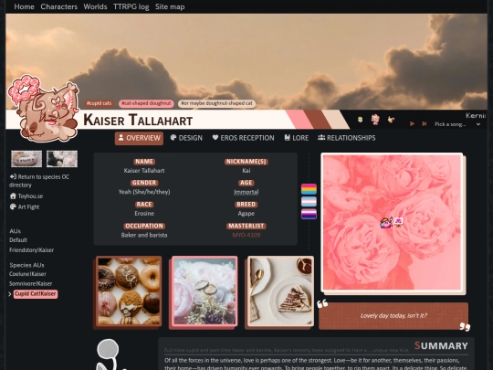Click the transgender pride flag swatch
This screenshot has width=493, height=370.
[309, 202]
